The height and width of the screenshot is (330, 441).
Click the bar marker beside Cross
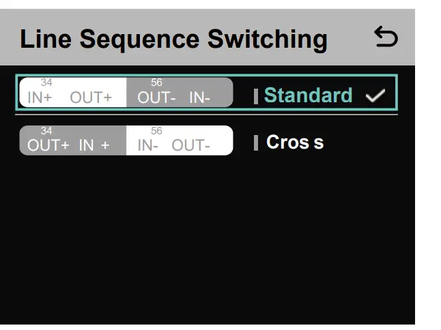pos(256,142)
